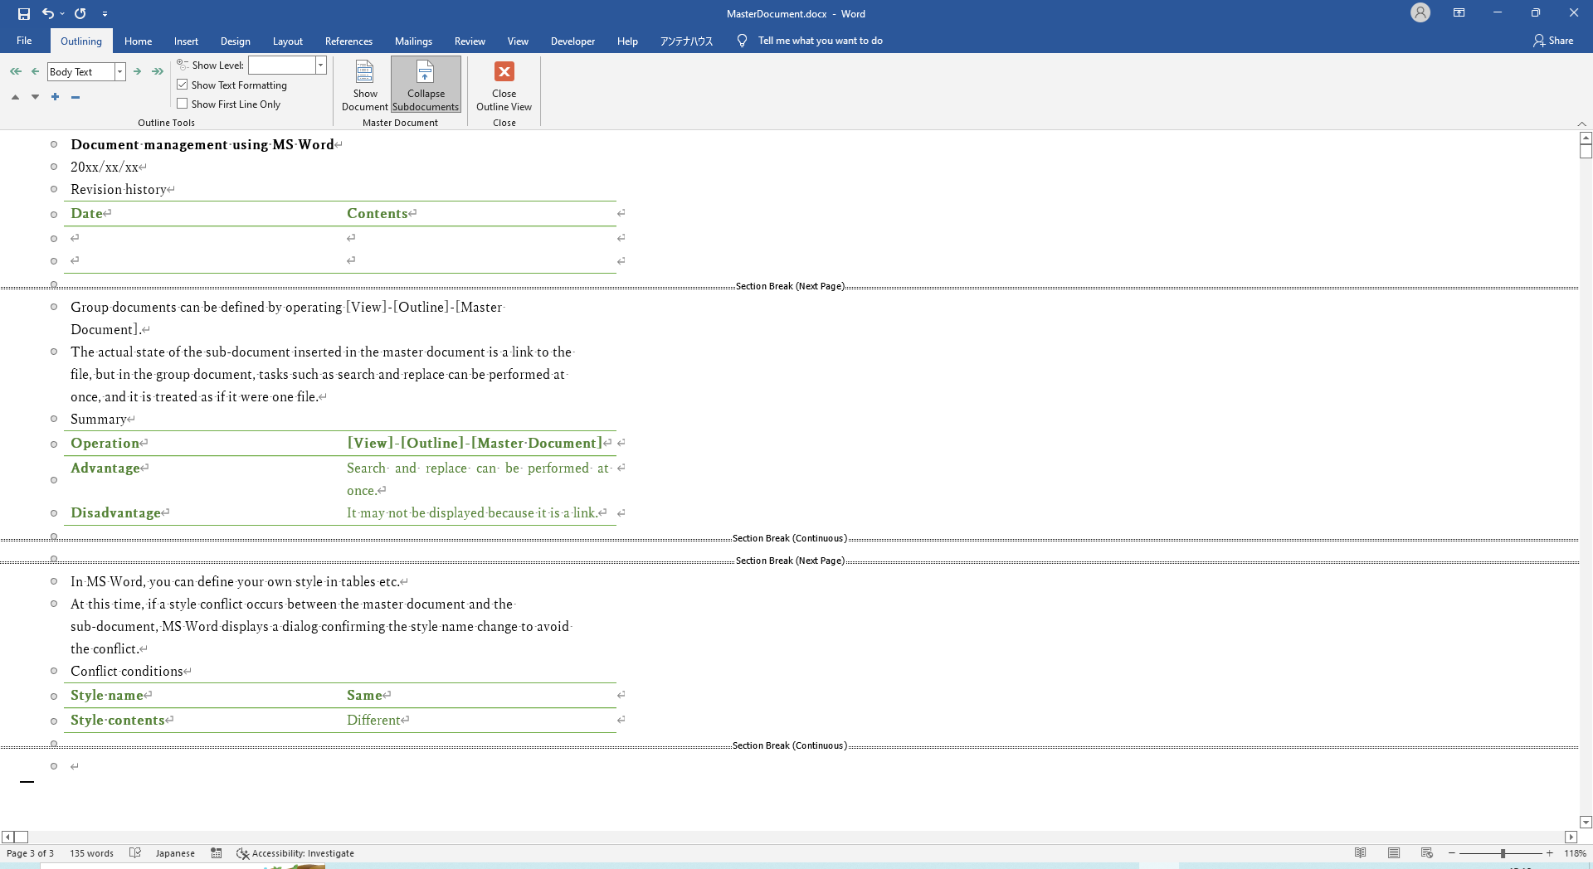Open the アンテナハウス tab
Image resolution: width=1593 pixels, height=869 pixels.
coord(686,41)
